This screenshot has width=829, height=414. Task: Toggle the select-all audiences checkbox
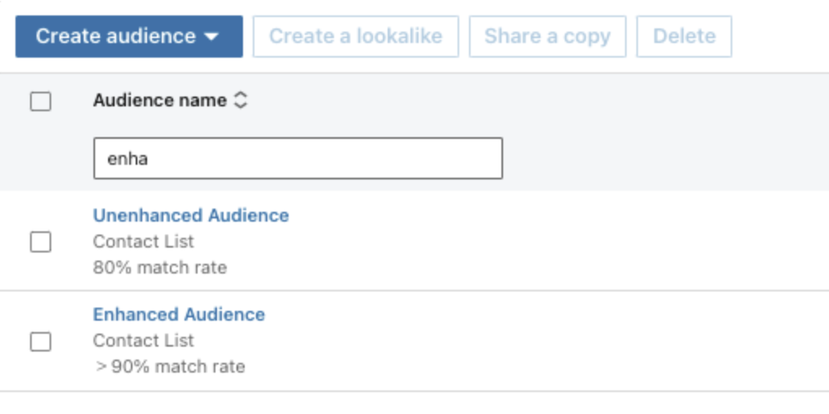tap(41, 101)
